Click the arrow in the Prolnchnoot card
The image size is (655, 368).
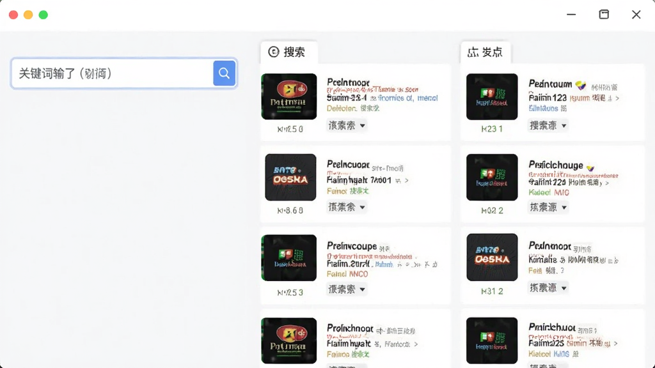coord(416,344)
